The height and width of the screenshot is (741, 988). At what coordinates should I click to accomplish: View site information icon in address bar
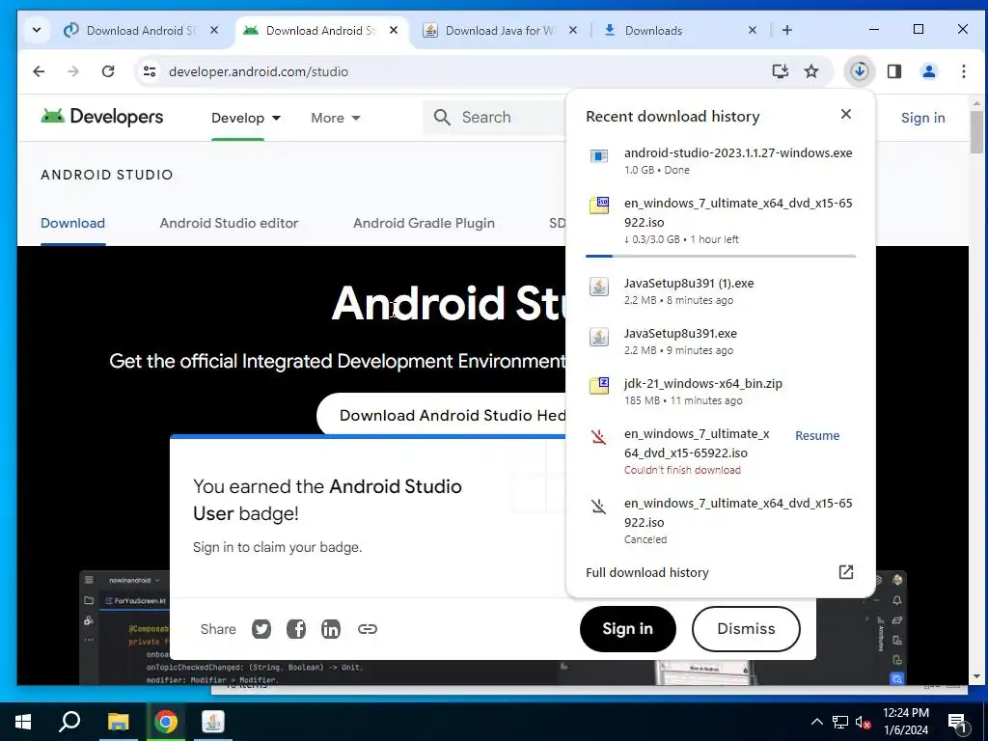[x=150, y=71]
